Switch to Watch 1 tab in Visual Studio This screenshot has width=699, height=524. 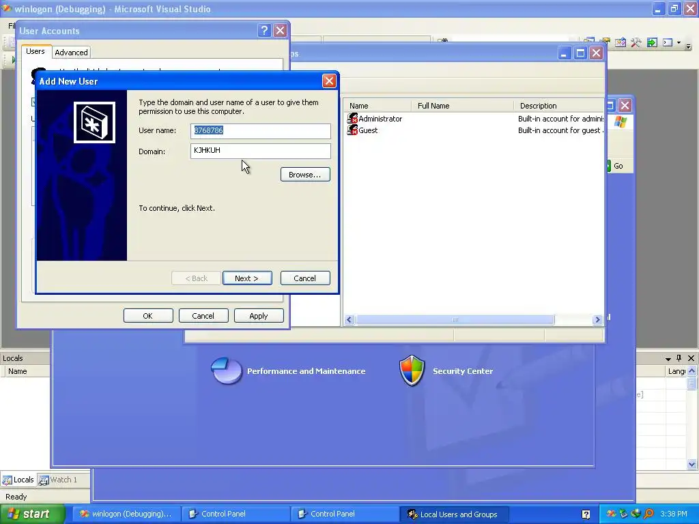tap(58, 480)
